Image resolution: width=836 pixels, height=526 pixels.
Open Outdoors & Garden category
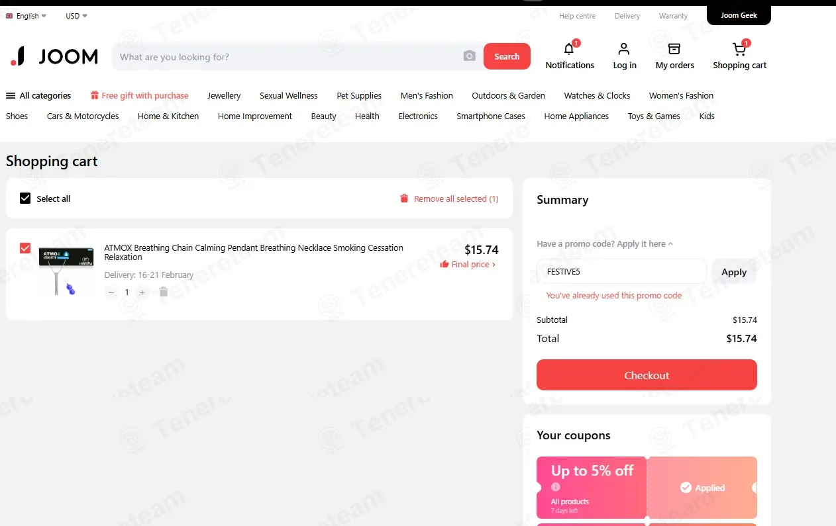(508, 95)
